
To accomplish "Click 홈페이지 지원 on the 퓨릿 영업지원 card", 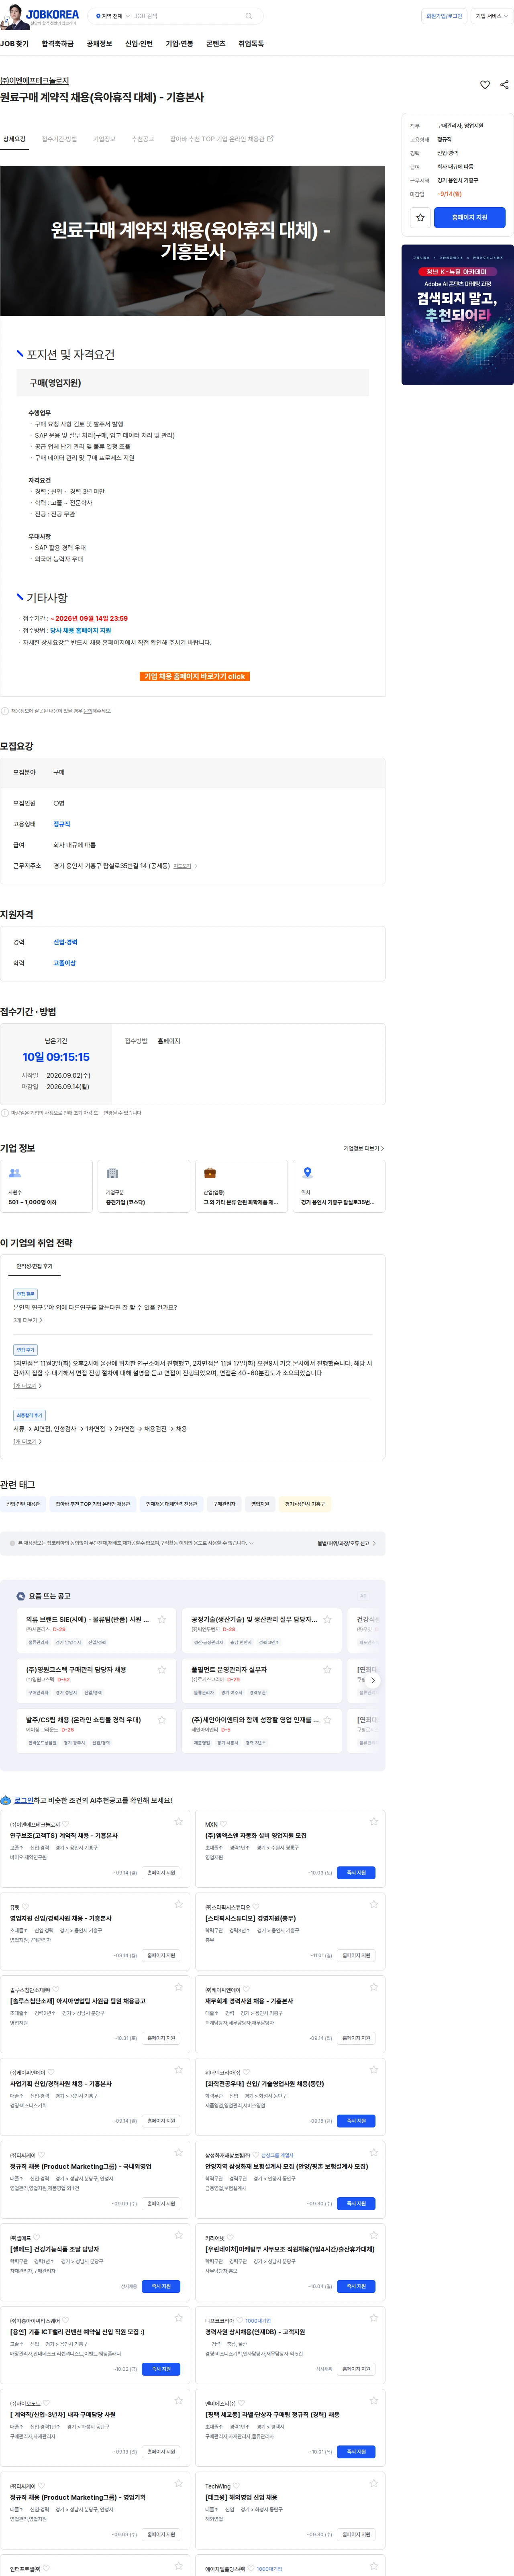I will 161,1955.
